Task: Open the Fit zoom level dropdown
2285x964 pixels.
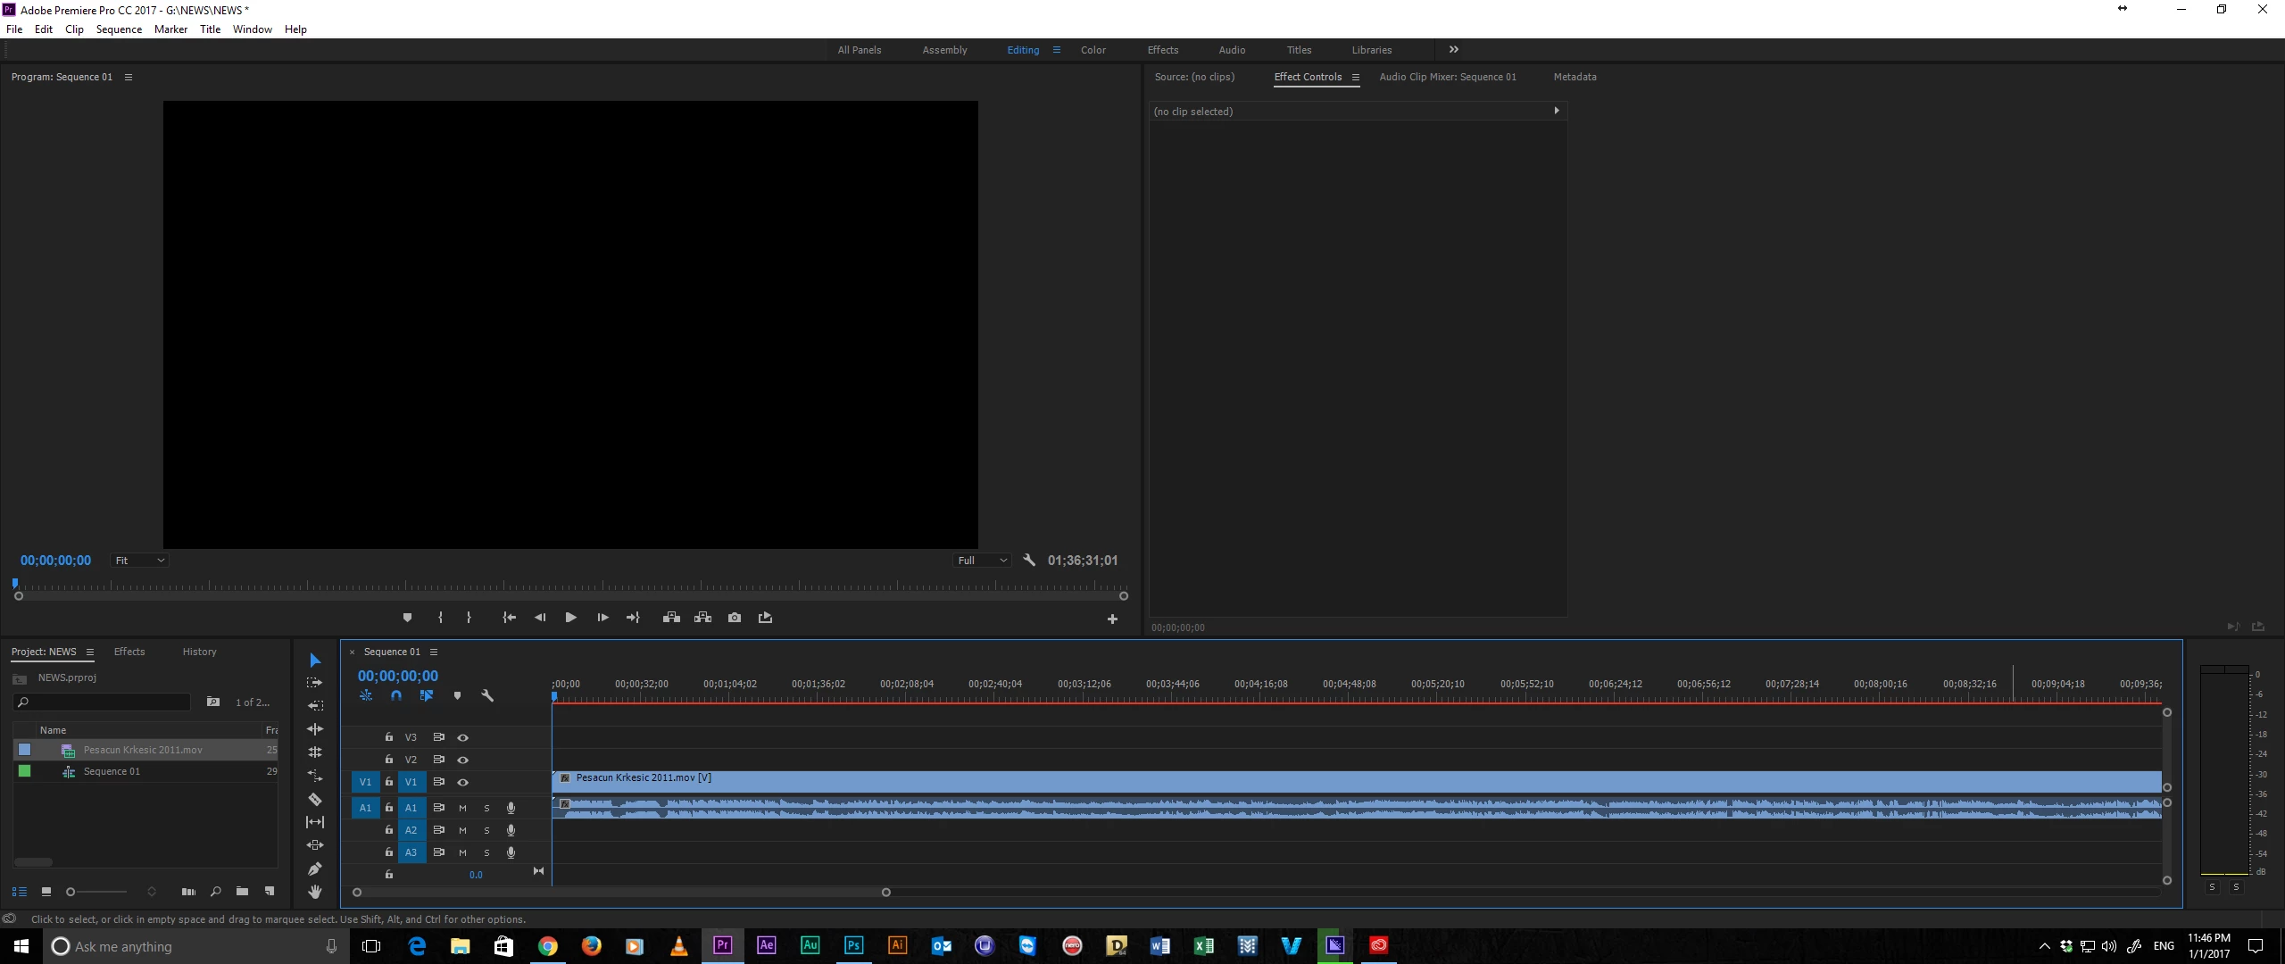Action: [x=140, y=561]
